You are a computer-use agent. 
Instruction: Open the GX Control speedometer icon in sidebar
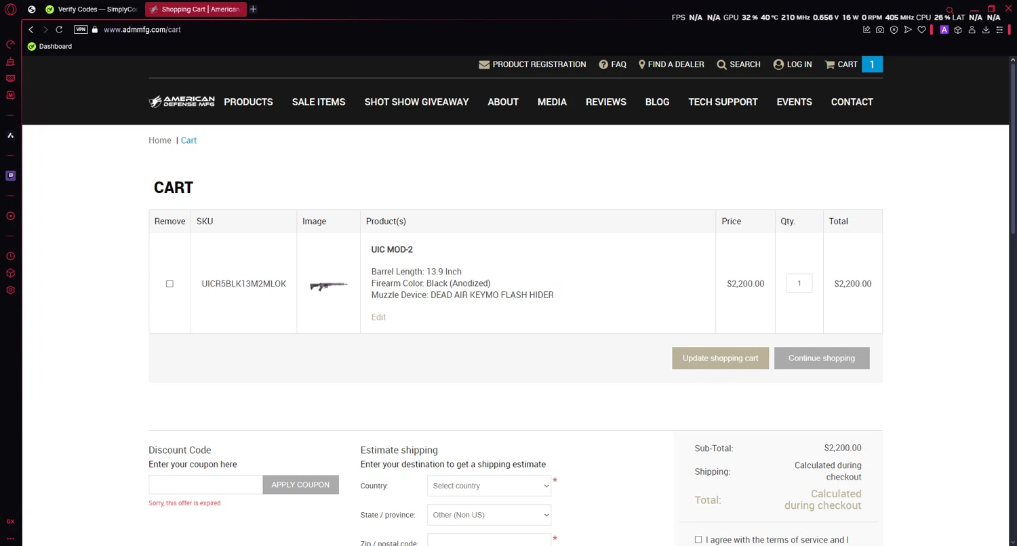pos(10,45)
